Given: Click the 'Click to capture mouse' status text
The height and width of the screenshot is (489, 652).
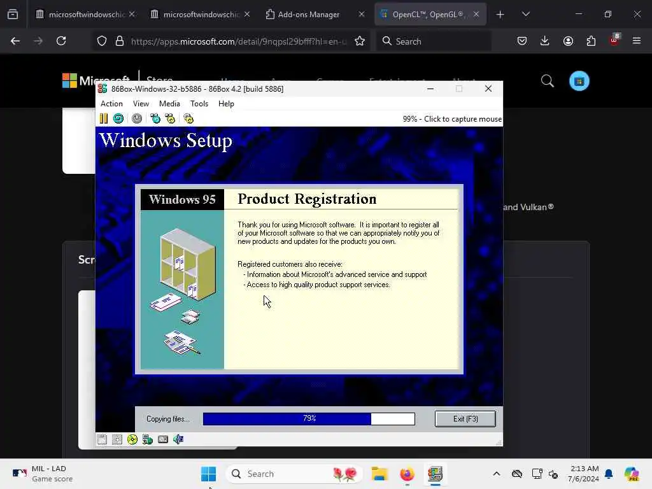Looking at the screenshot, I should pos(452,119).
